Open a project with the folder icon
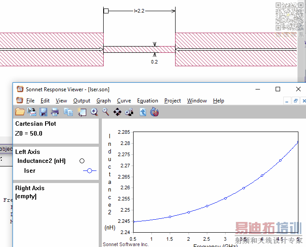Image resolution: width=306 pixels, height=247 pixels. 20,112
